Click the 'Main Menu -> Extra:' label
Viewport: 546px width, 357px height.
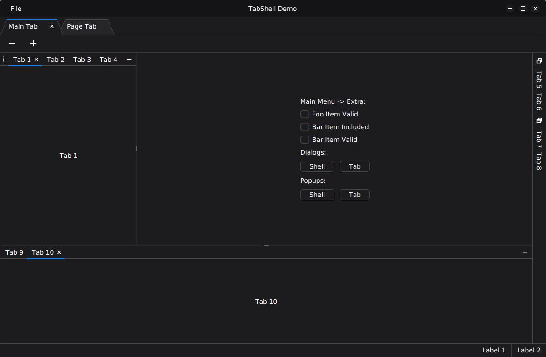tap(333, 101)
